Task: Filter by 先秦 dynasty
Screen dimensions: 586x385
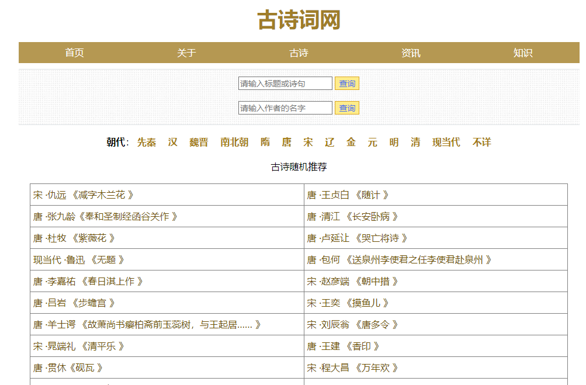Action: point(147,143)
